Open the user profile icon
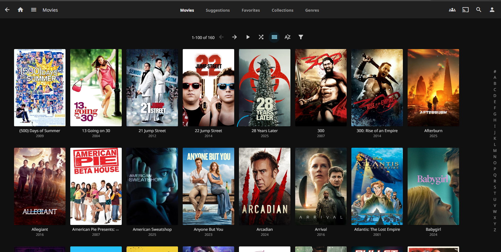Image resolution: width=501 pixels, height=252 pixels. [492, 10]
